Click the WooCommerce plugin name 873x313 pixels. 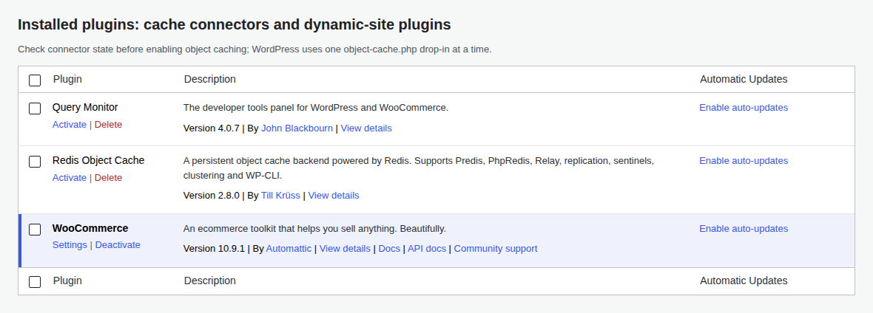[x=90, y=229]
